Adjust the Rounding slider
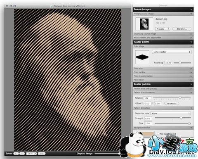 (x=182, y=63)
